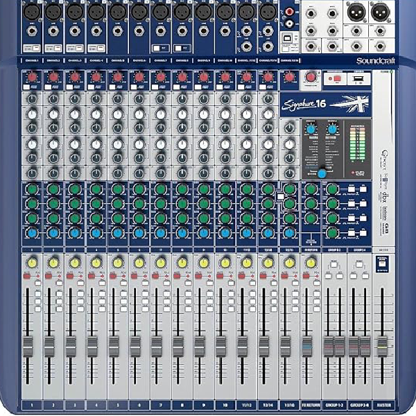This screenshot has width=416, height=416.
Task: Click the red RCA jack
Action: (x=289, y=11)
